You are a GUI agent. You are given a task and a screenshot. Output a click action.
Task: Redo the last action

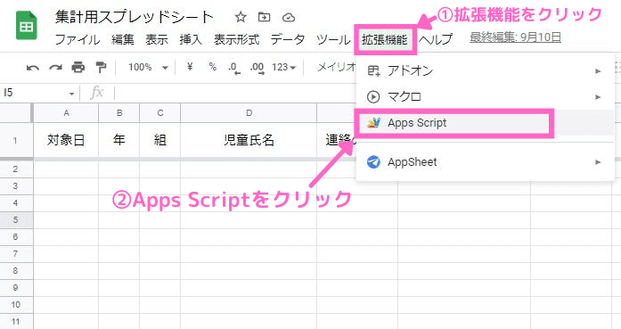pos(55,68)
